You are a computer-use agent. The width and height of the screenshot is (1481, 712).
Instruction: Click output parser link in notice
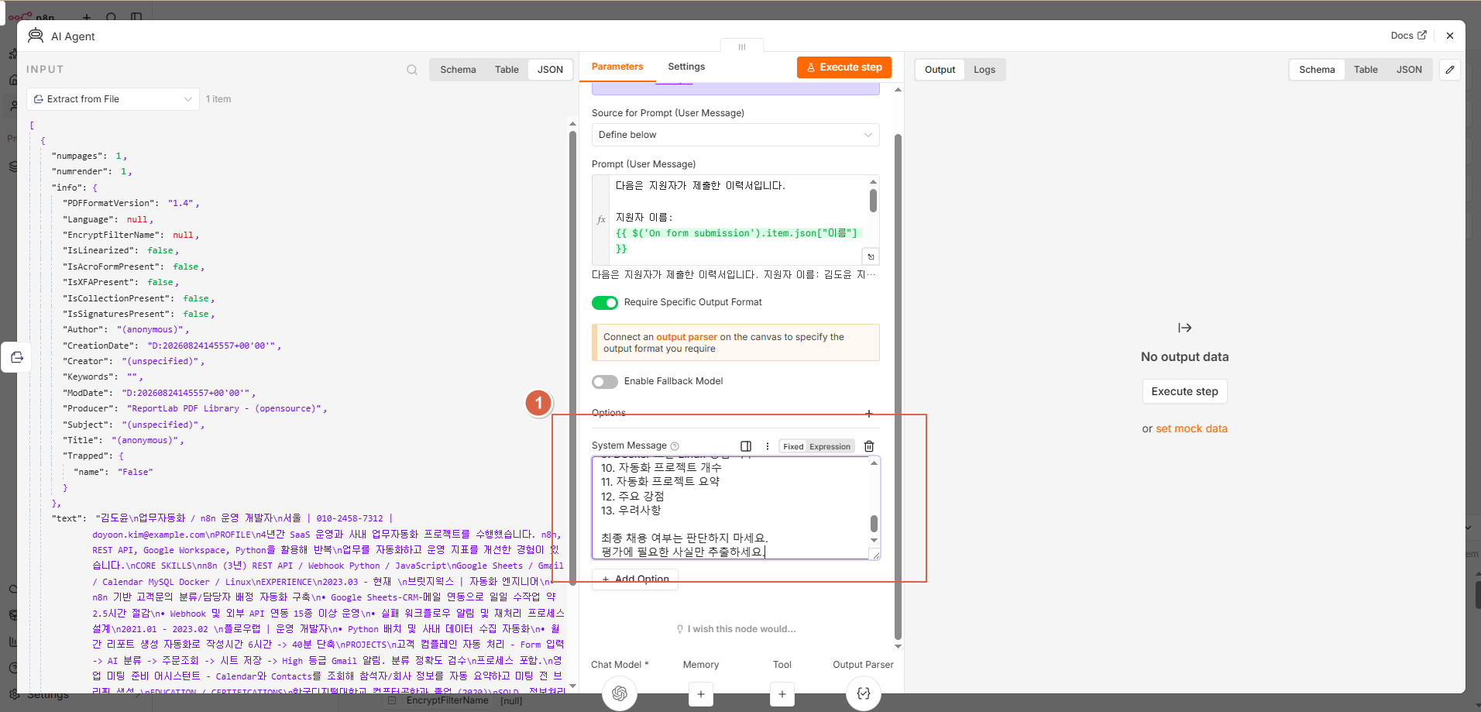[x=686, y=337]
